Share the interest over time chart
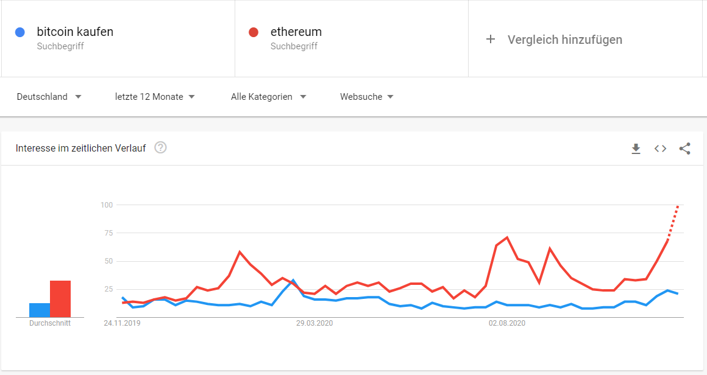Screen dimensions: 707x375 (684, 149)
